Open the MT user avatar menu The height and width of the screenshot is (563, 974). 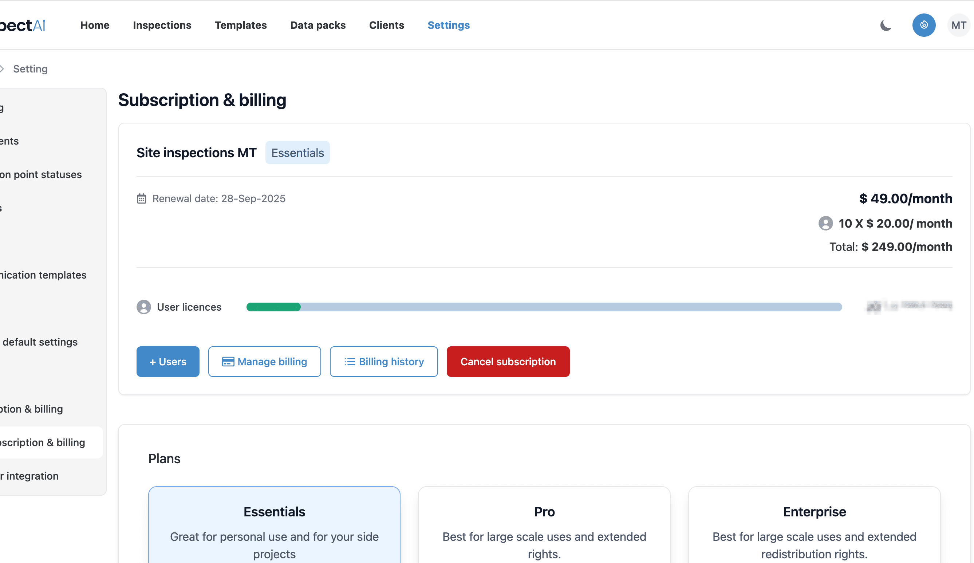click(x=959, y=25)
